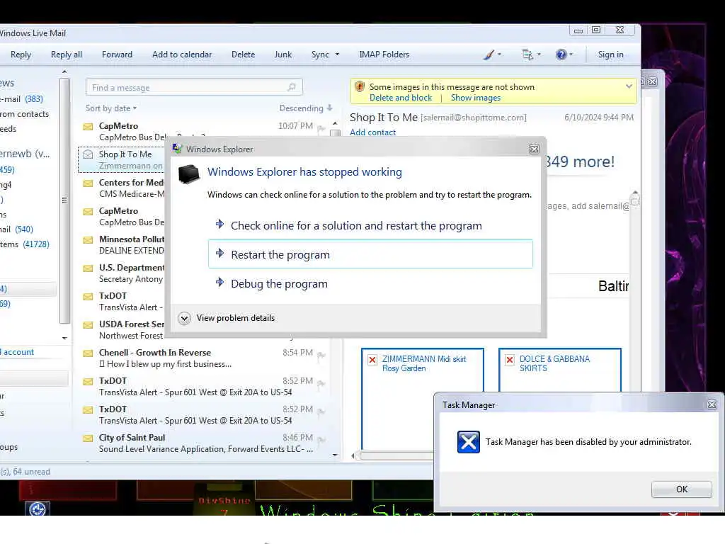The width and height of the screenshot is (725, 544).
Task: Click Reply all in the toolbar
Action: click(67, 55)
